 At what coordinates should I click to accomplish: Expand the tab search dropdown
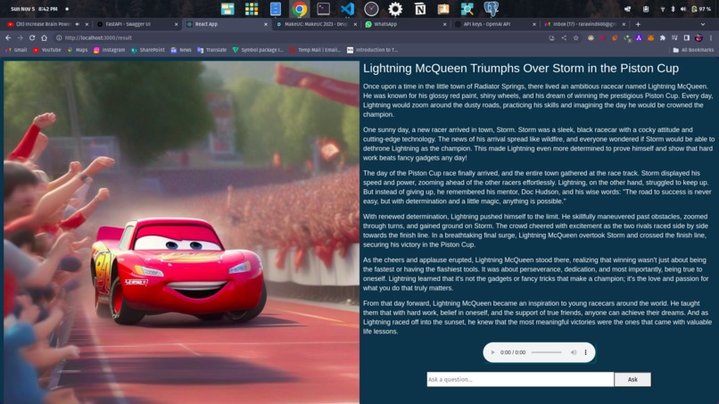coord(702,24)
